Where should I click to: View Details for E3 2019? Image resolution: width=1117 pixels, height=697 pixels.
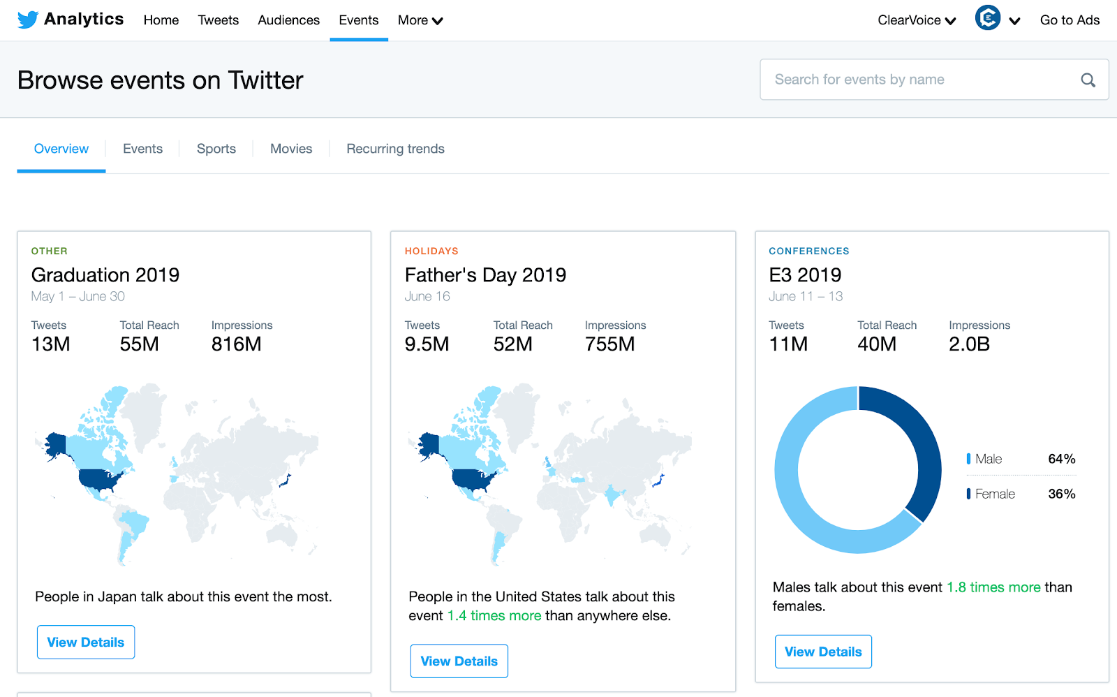pyautogui.click(x=823, y=652)
